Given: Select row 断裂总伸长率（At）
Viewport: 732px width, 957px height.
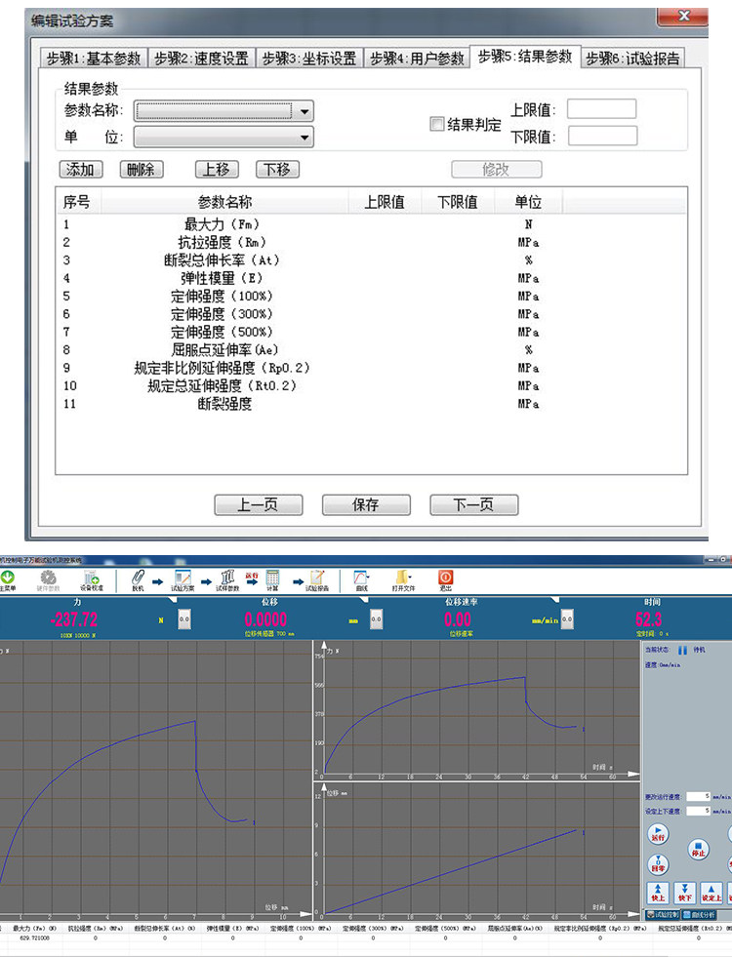Looking at the screenshot, I should tap(371, 260).
